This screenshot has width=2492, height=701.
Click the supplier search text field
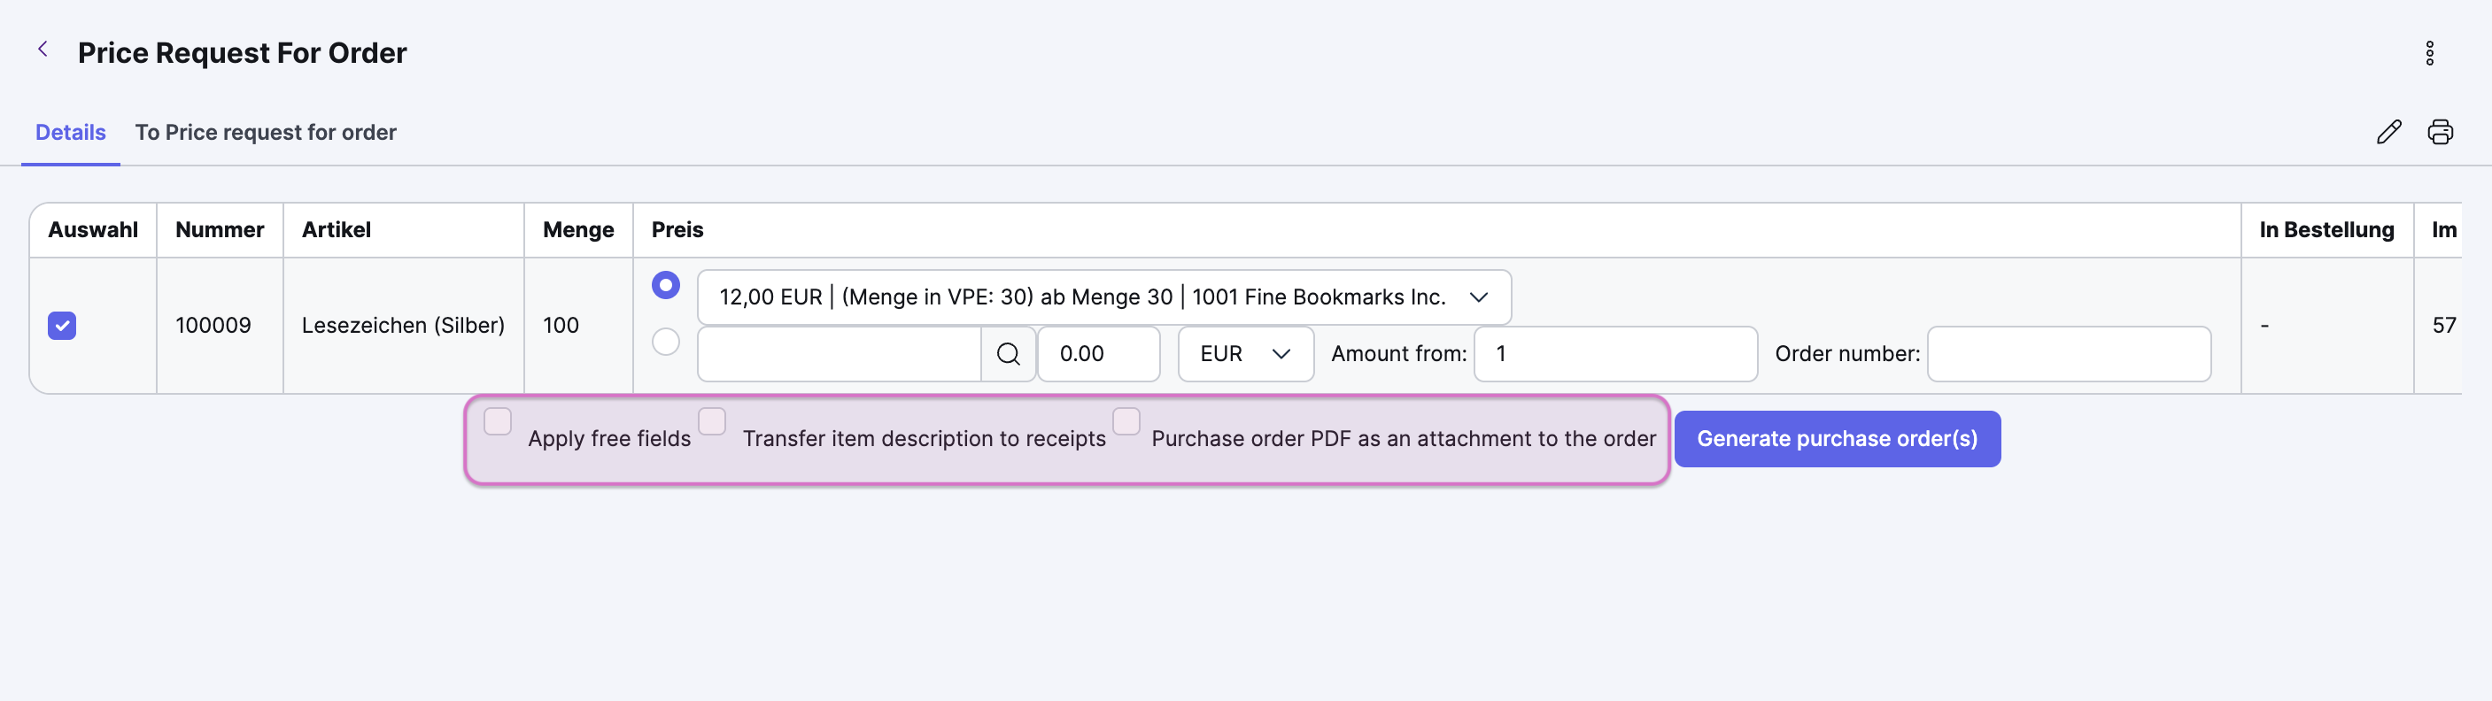point(839,354)
